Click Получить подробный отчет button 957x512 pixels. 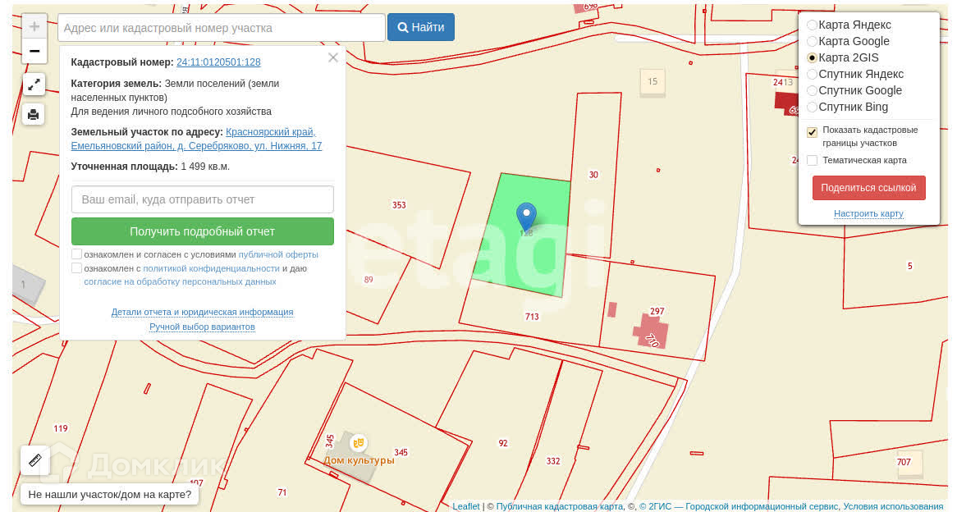(203, 231)
